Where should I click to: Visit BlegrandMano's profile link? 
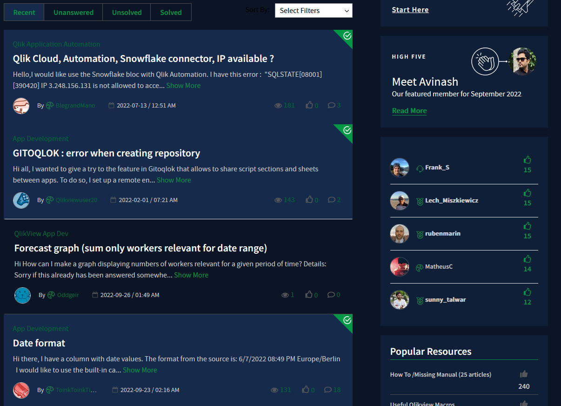click(75, 106)
